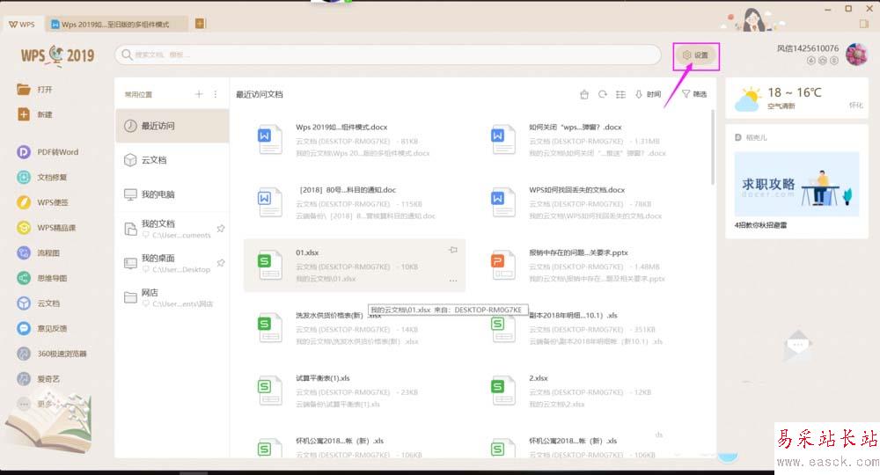The height and width of the screenshot is (475, 880).
Task: Refresh the recent documents list
Action: click(x=602, y=94)
